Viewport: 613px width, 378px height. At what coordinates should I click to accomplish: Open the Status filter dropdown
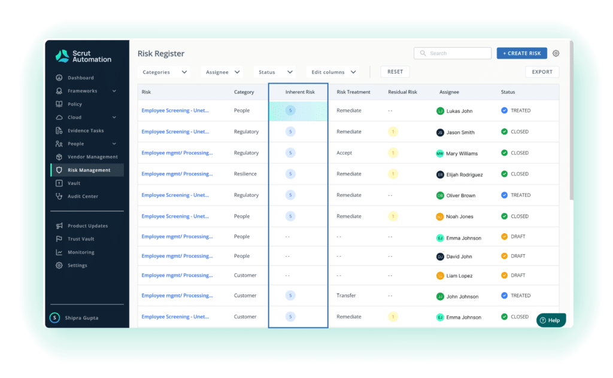tap(275, 72)
